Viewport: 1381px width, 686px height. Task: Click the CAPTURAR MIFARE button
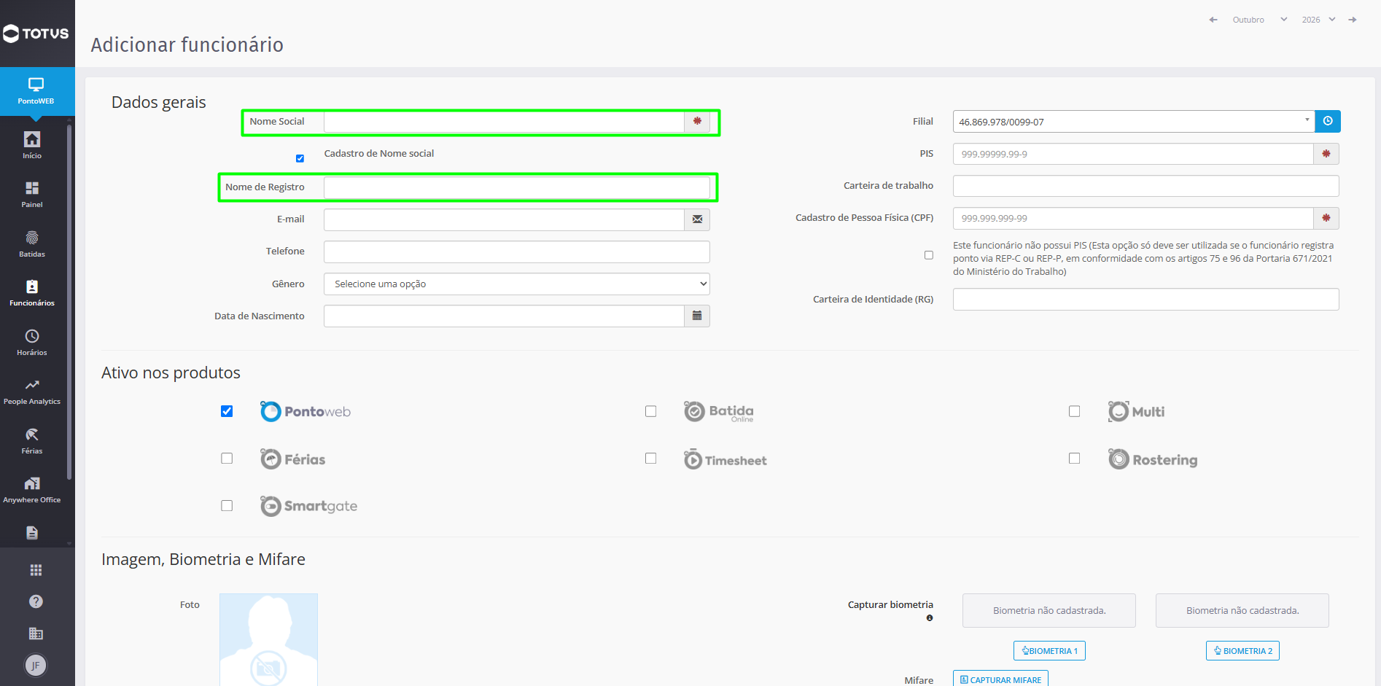pos(1000,679)
